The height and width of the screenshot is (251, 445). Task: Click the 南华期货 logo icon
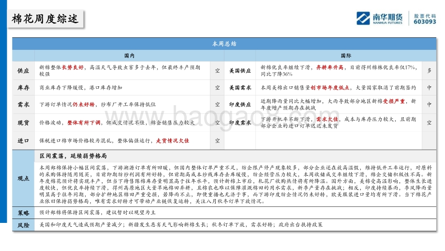click(363, 18)
